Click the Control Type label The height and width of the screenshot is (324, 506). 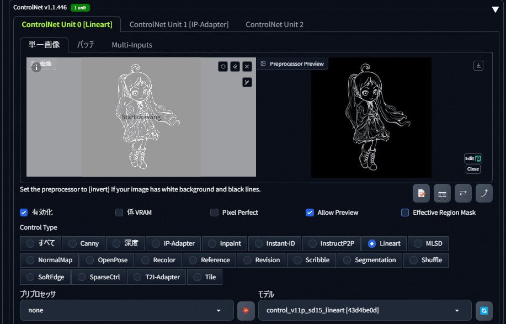point(39,227)
